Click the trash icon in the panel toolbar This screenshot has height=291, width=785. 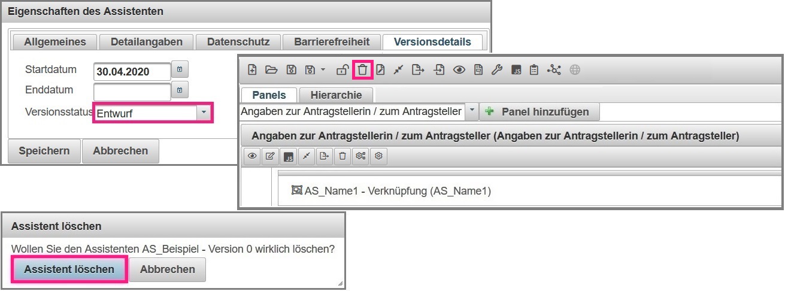tap(343, 157)
